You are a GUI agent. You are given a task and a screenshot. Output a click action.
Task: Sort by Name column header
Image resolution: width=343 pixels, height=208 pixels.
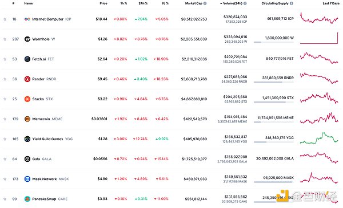(29, 3)
